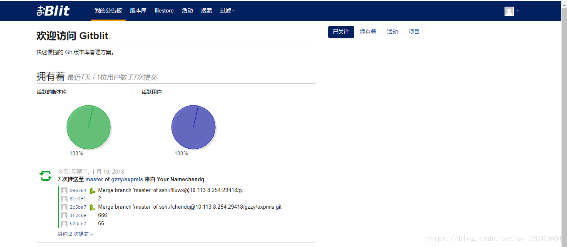Open the 活动 menu in navbar
The width and height of the screenshot is (567, 247).
pyautogui.click(x=187, y=10)
